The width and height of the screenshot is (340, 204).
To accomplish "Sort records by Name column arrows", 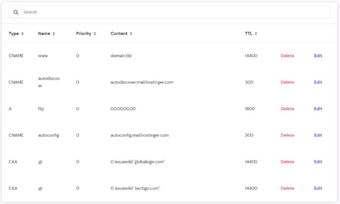I will pos(54,34).
